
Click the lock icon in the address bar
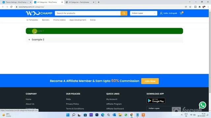16,7
